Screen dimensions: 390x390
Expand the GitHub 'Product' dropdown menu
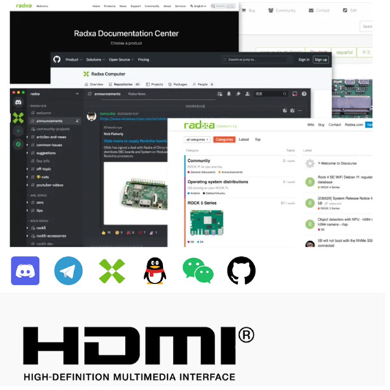[x=73, y=59]
